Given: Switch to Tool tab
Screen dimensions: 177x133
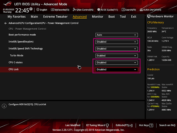Looking at the screenshot, I should coord(123,17).
